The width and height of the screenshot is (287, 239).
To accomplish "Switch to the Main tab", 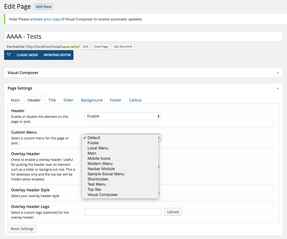I will coord(16,100).
